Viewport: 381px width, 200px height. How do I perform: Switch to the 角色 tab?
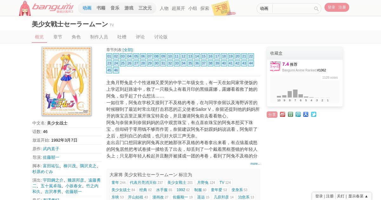(x=76, y=37)
